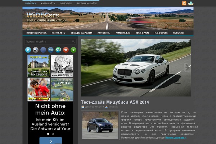216x144 pixels.
Task: Share via the Facebook icon
Action: [x=43, y=50]
